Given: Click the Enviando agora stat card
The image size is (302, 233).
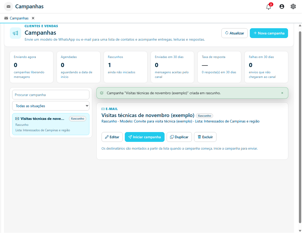Looking at the screenshot, I should point(32,67).
